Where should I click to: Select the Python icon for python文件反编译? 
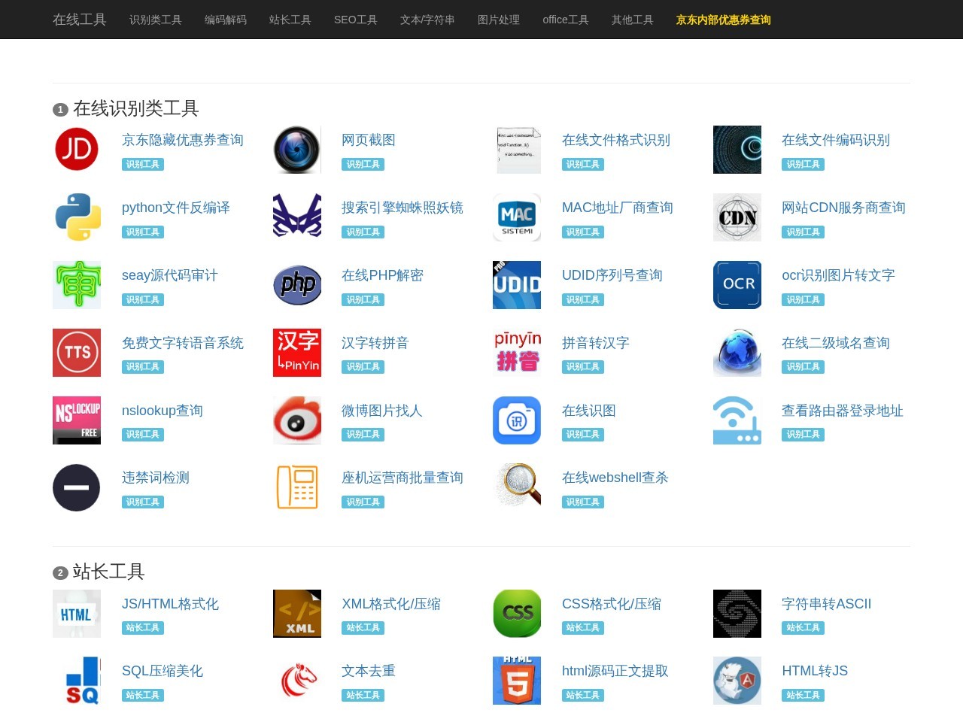pyautogui.click(x=76, y=217)
